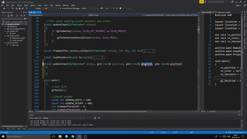The width and height of the screenshot is (247, 139).
Task: Click the Clear All output icon
Action: tap(95, 118)
